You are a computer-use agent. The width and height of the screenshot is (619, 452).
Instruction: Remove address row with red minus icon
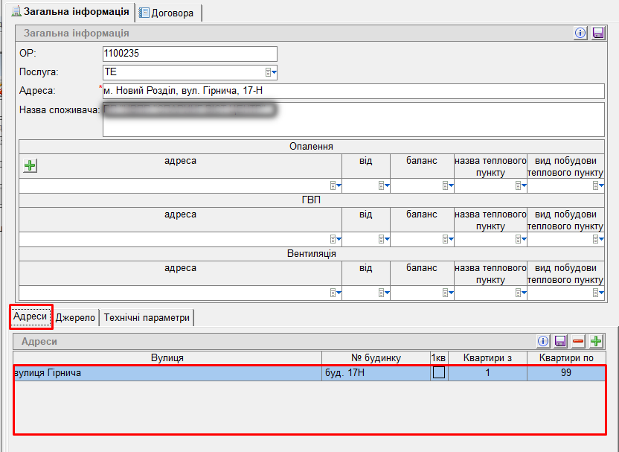click(x=578, y=341)
